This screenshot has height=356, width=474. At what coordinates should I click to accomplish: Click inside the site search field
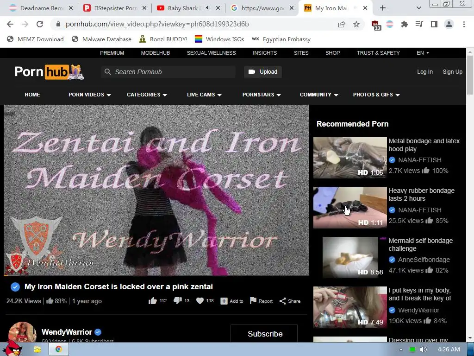[x=168, y=72]
